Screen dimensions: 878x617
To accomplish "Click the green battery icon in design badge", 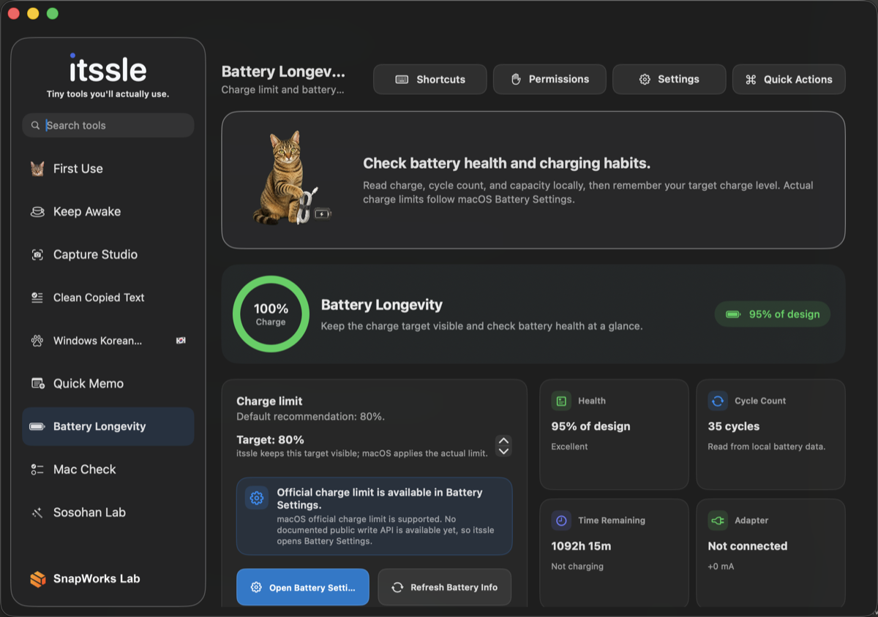I will (733, 314).
